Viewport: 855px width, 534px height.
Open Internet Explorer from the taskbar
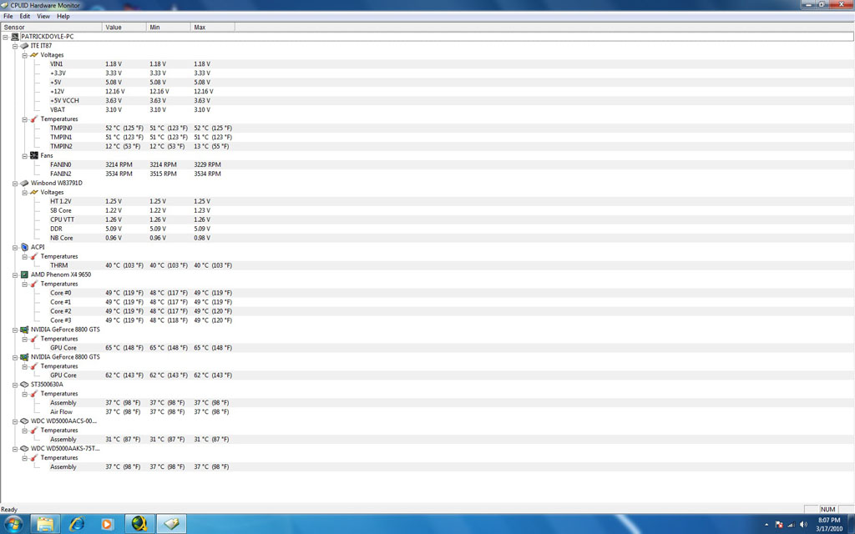[77, 523]
